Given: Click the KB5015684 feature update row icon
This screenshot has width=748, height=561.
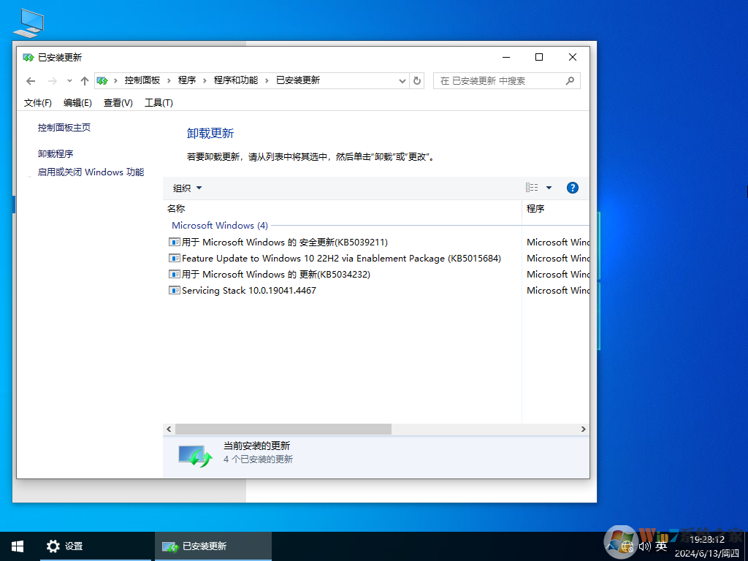Looking at the screenshot, I should [x=174, y=258].
